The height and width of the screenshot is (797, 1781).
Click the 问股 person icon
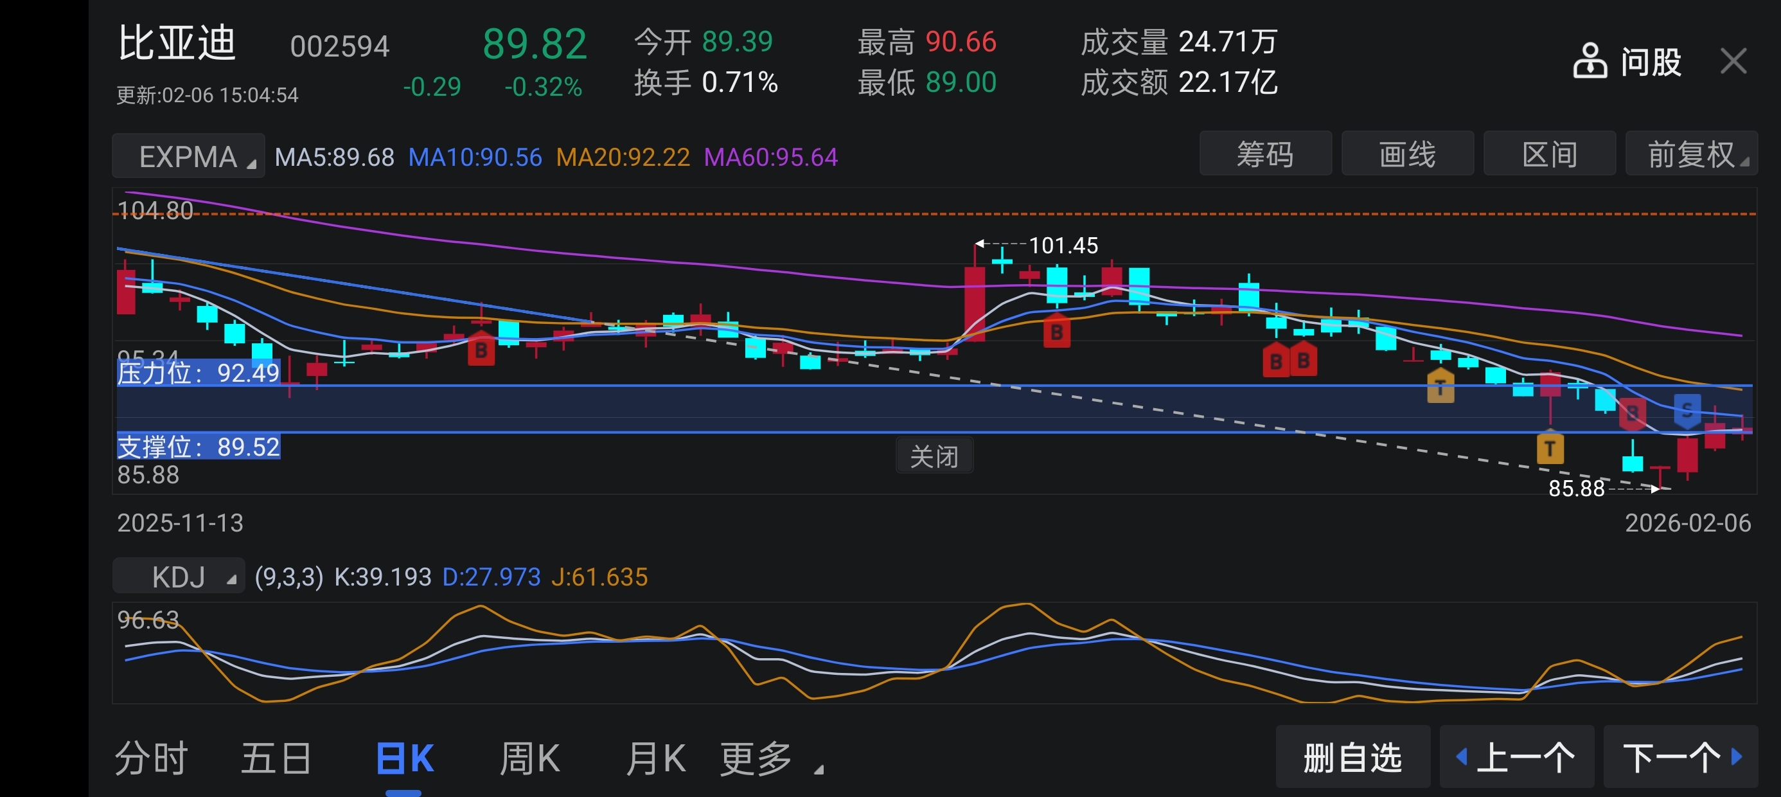(1590, 61)
